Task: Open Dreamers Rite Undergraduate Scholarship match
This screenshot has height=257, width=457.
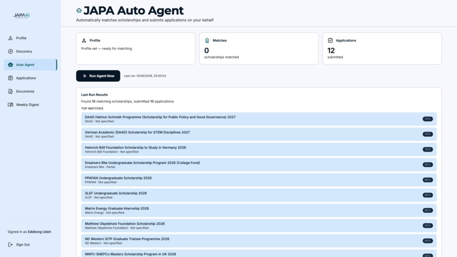Action: (259, 165)
